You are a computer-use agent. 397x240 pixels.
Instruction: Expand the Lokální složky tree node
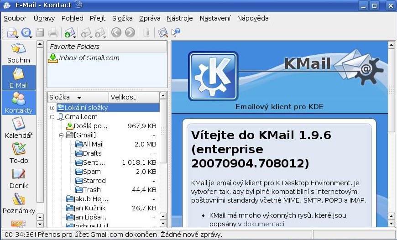tap(52, 108)
